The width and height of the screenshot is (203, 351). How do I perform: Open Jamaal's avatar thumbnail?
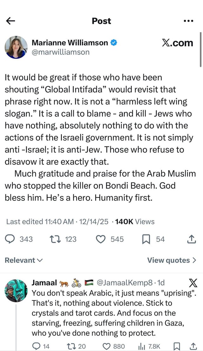coord(16,291)
